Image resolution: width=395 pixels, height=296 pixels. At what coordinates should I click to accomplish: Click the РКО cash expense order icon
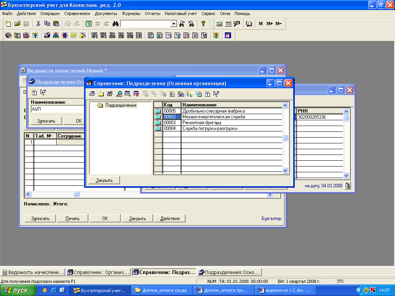tap(121, 35)
